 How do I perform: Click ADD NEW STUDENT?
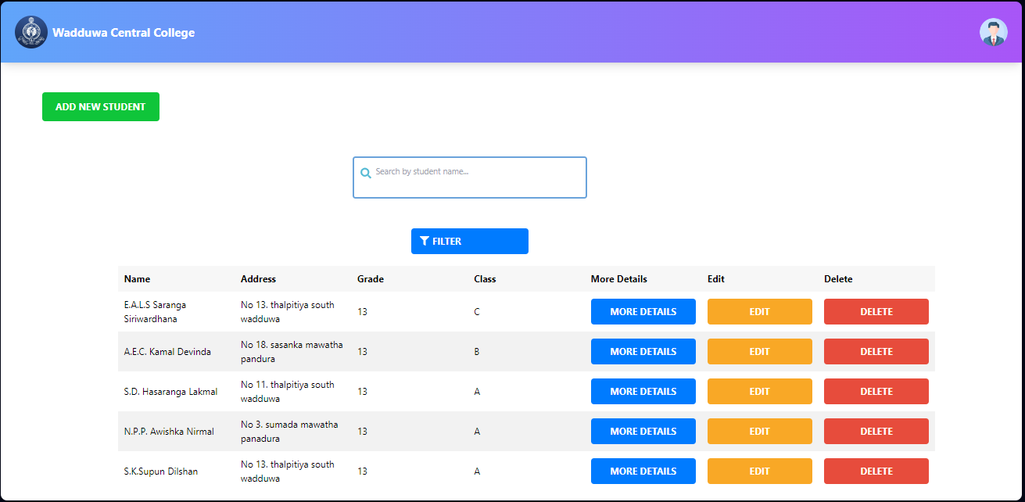(x=100, y=106)
